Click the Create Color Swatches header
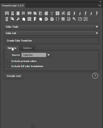 51,41
